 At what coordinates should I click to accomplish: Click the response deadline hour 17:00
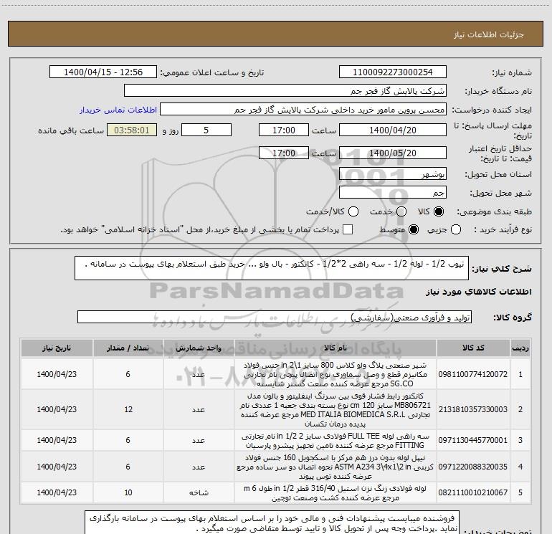[x=284, y=130]
